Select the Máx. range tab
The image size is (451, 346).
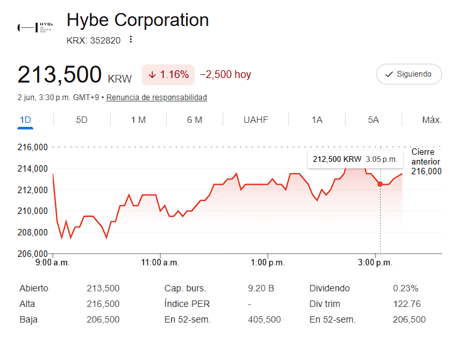point(431,120)
